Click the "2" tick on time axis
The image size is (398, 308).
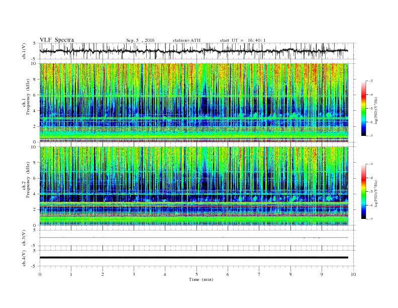click(x=103, y=274)
